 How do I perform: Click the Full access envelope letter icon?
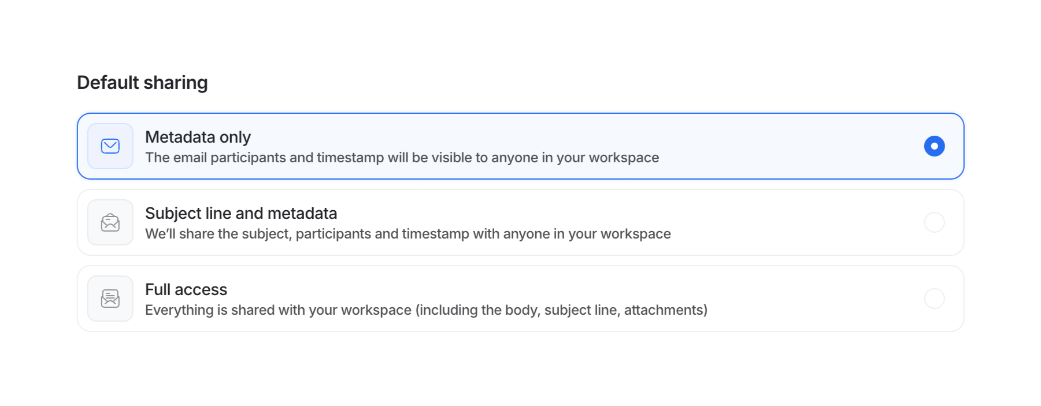(110, 299)
